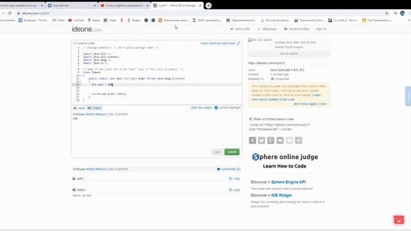Open the Gmail bookmark
This screenshot has width=411, height=231.
(x=58, y=20)
